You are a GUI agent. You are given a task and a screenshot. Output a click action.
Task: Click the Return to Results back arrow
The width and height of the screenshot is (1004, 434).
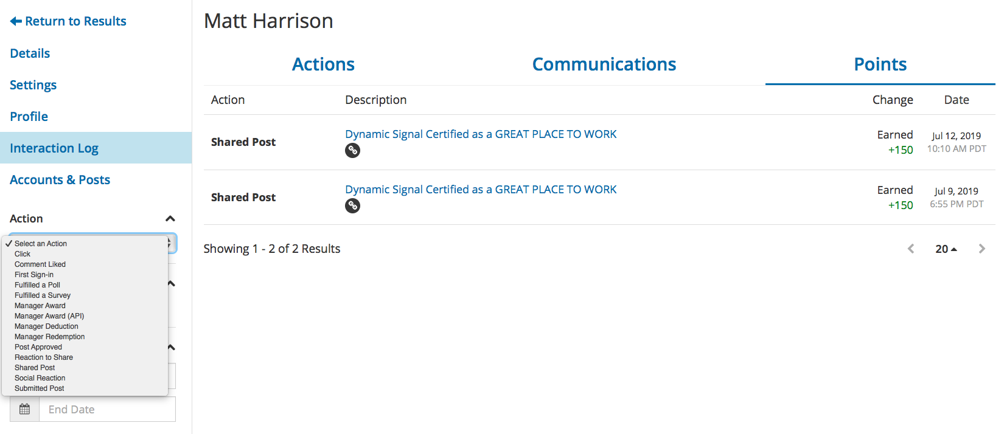(16, 21)
